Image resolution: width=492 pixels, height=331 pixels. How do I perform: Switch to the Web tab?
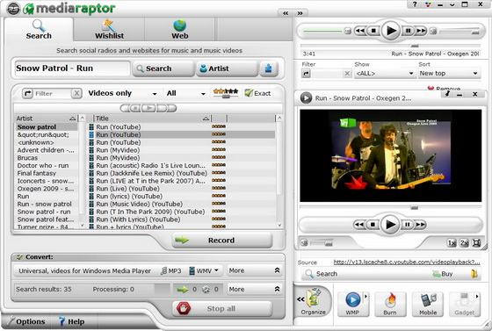180,29
